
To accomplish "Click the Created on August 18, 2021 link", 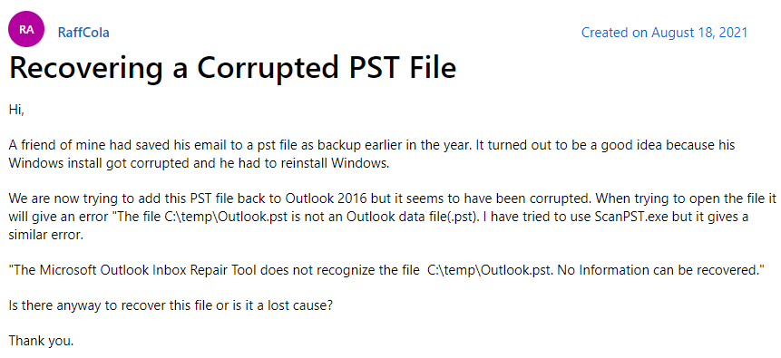I will pyautogui.click(x=665, y=33).
